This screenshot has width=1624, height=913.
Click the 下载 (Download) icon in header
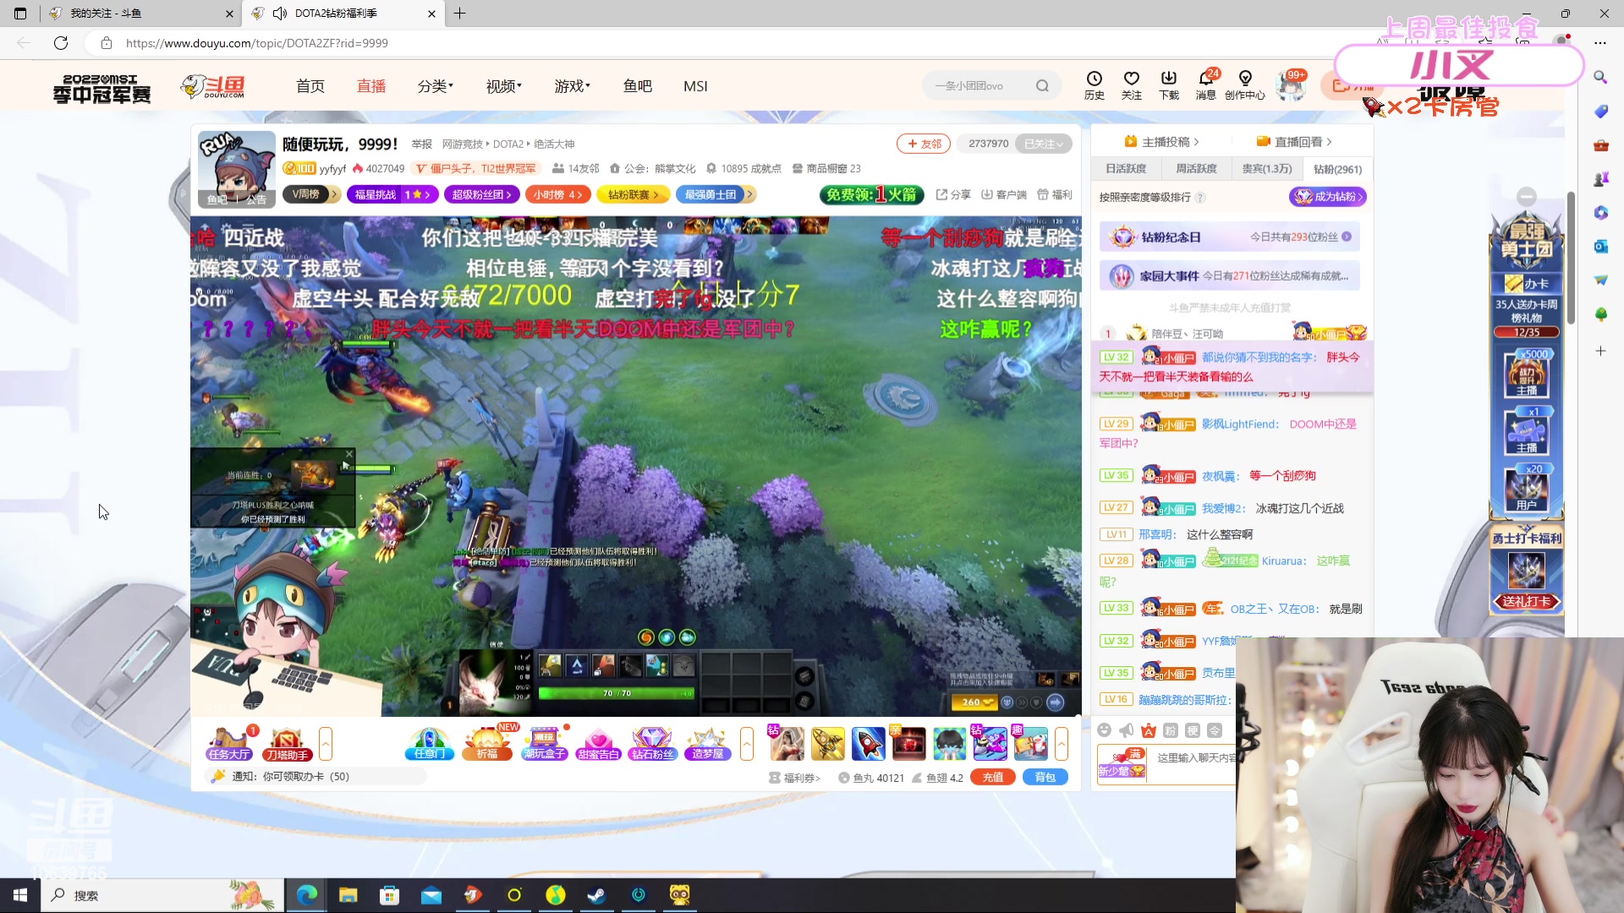click(x=1168, y=85)
